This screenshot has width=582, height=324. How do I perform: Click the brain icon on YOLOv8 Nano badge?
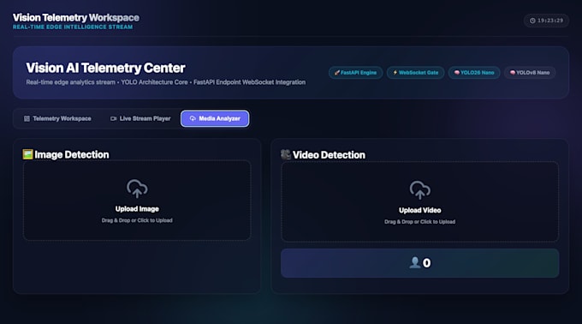tap(513, 73)
